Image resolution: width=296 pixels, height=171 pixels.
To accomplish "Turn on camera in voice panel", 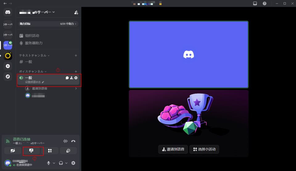I will [13, 151].
